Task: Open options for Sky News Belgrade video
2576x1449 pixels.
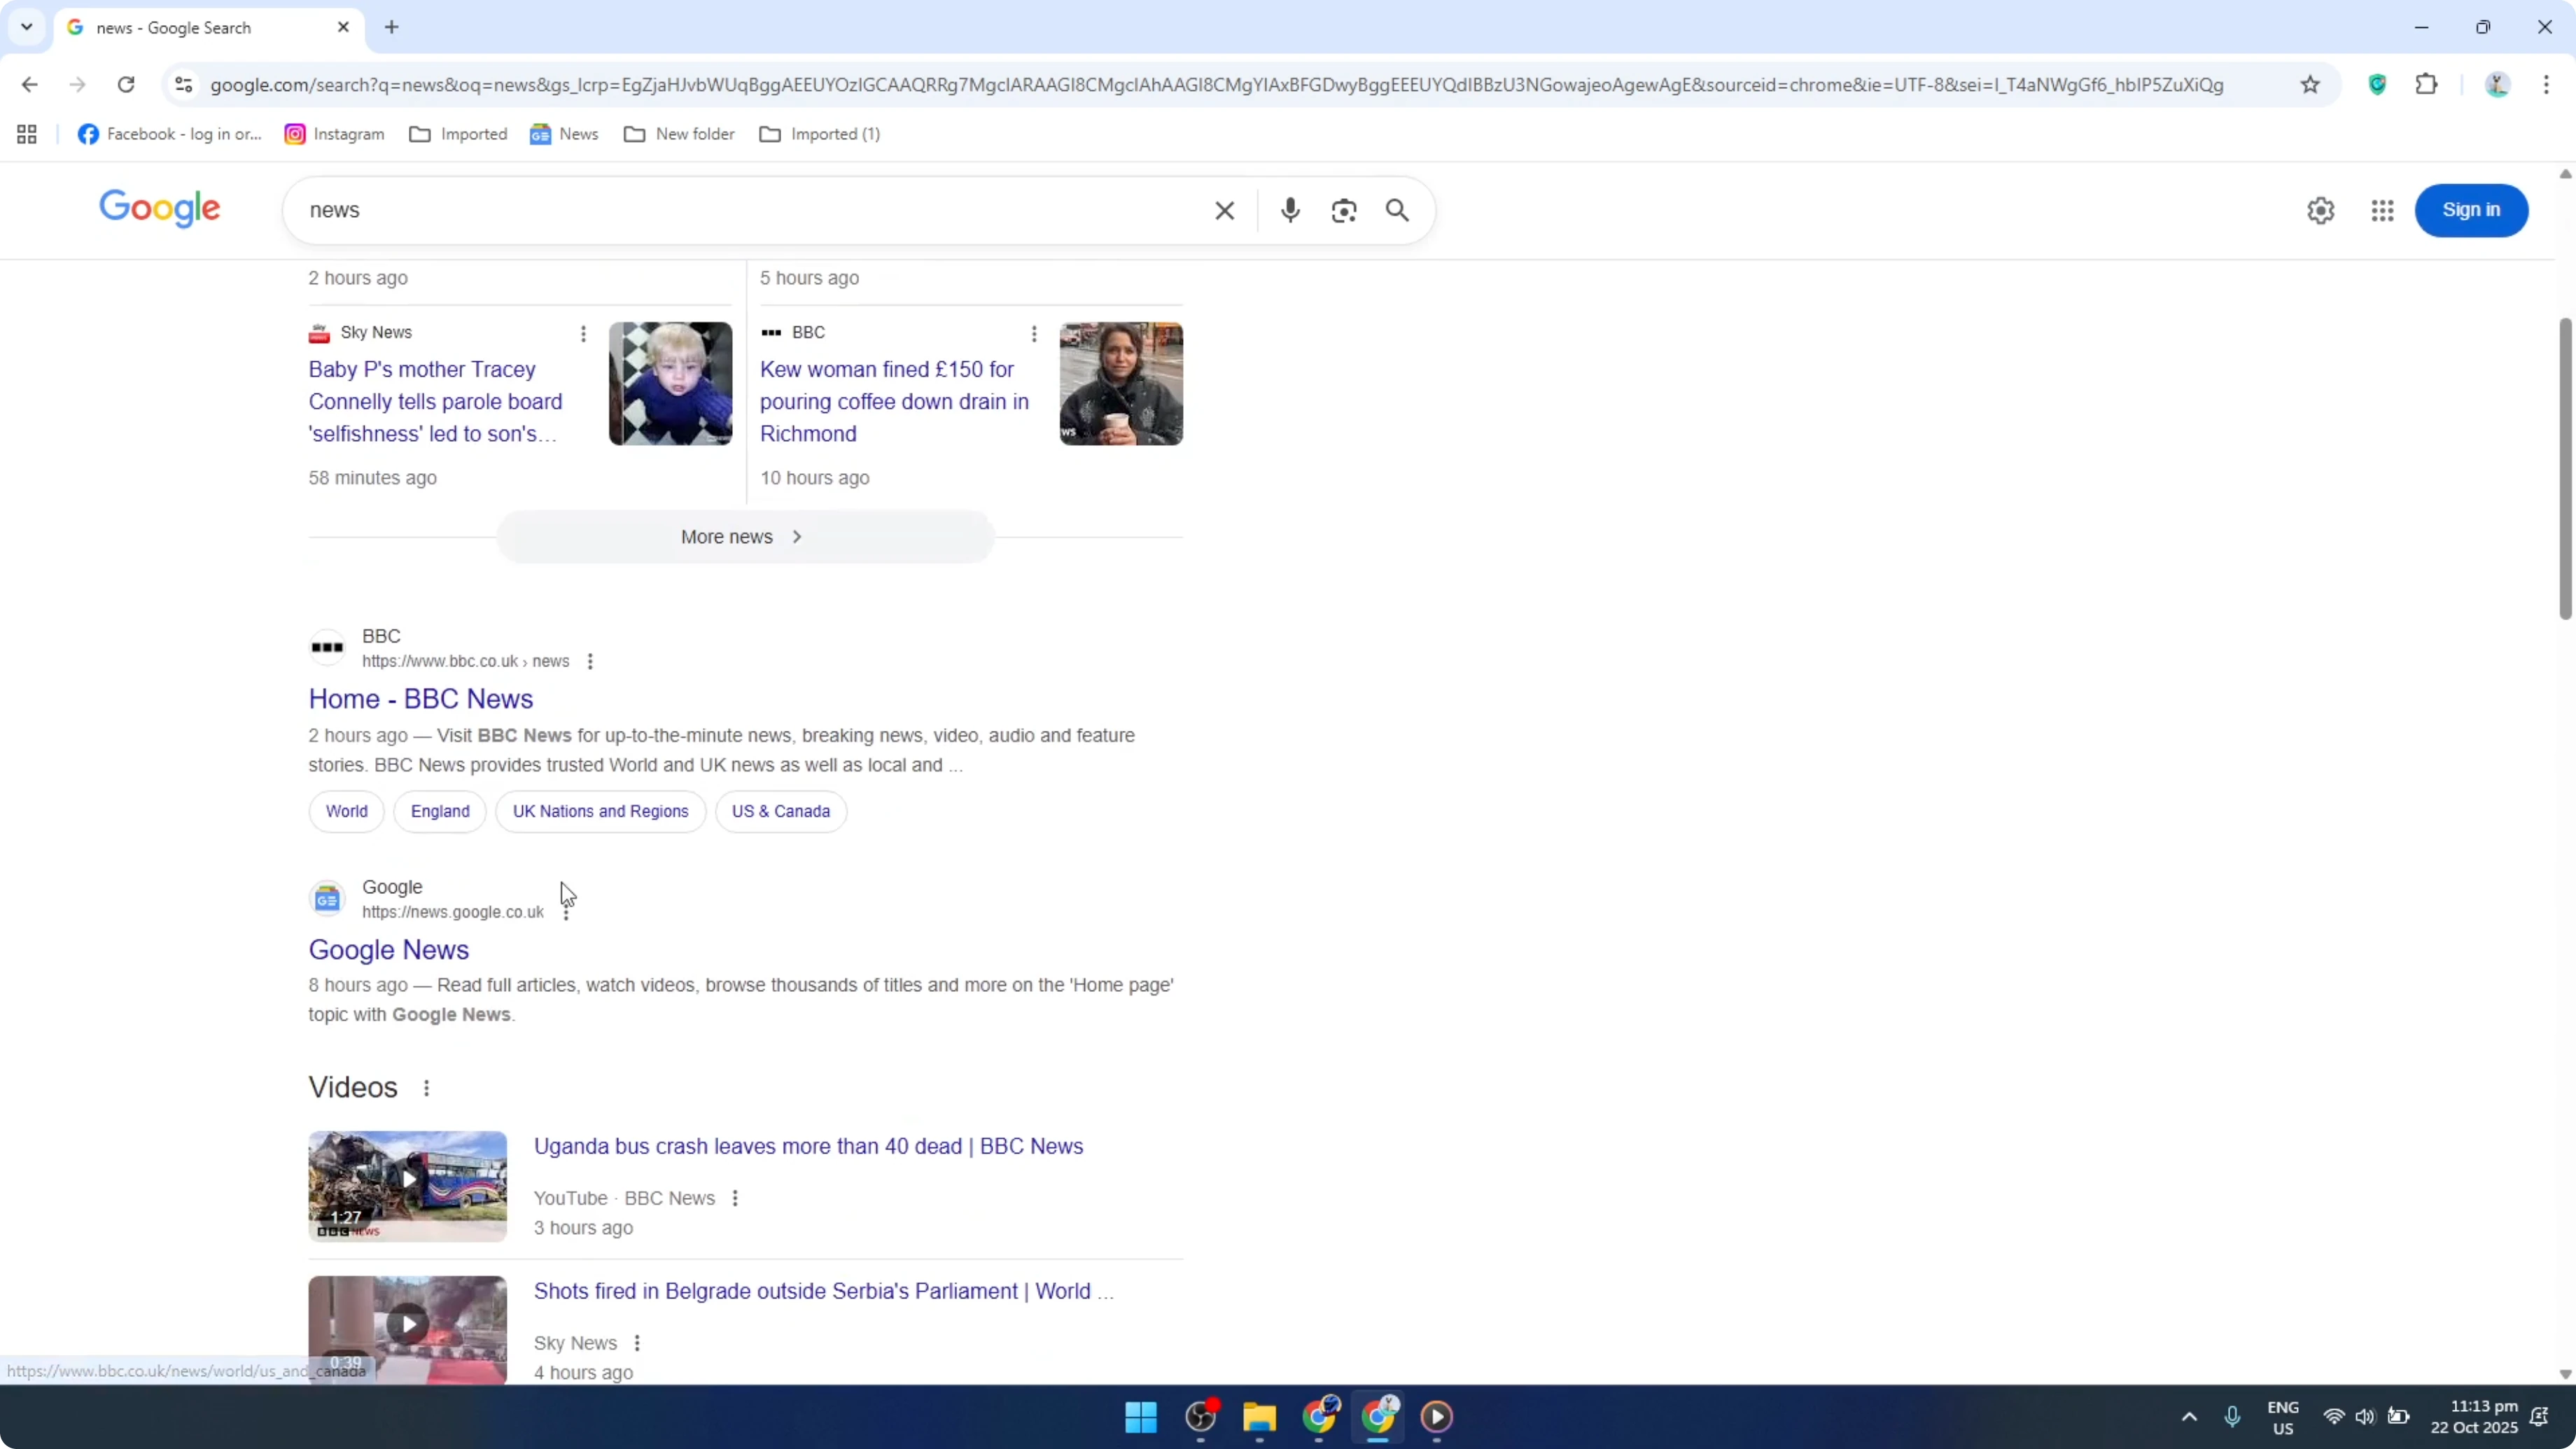Action: tap(637, 1343)
